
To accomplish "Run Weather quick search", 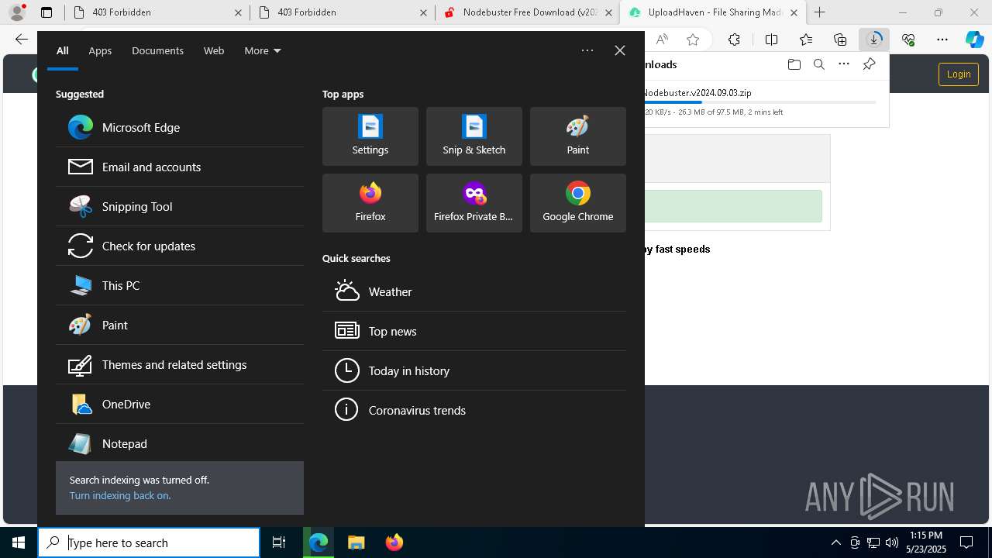I will point(474,291).
